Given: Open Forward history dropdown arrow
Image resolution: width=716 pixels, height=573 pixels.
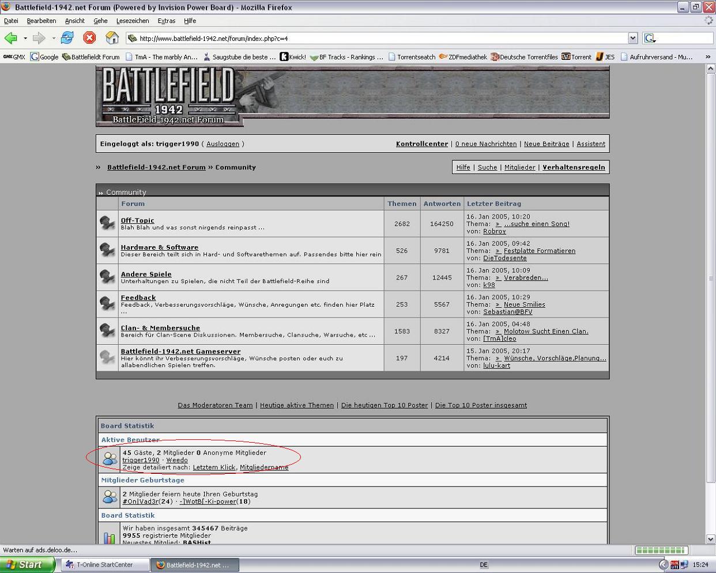Looking at the screenshot, I should pos(54,39).
